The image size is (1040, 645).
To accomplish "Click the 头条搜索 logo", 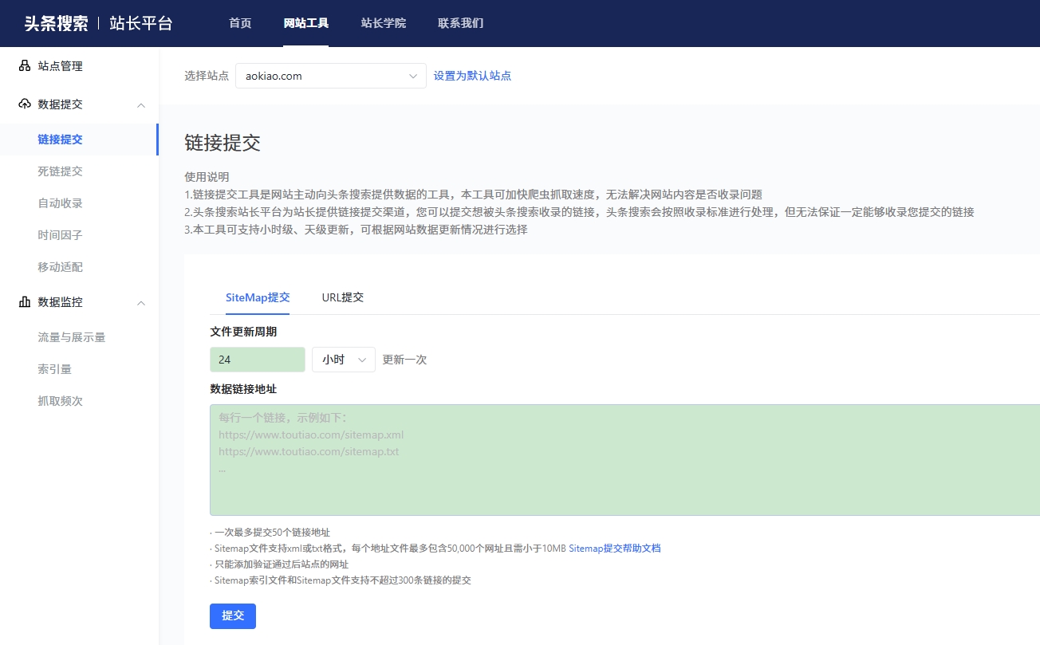I will (56, 23).
